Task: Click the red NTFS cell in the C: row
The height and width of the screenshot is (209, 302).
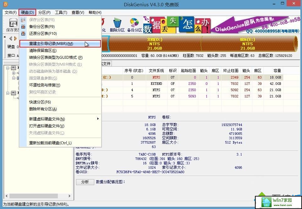Action: click(x=156, y=77)
